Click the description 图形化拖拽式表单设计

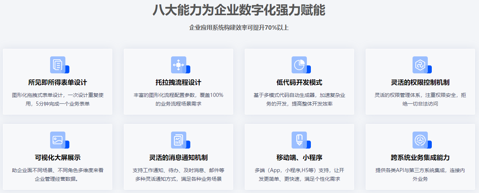38,95
